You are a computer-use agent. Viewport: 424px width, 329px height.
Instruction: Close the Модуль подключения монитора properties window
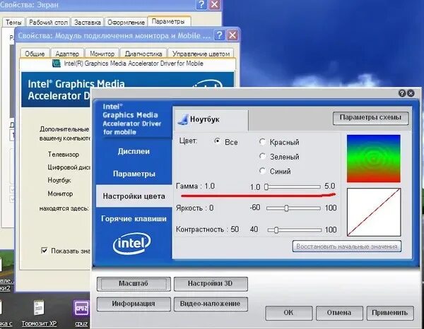click(232, 35)
